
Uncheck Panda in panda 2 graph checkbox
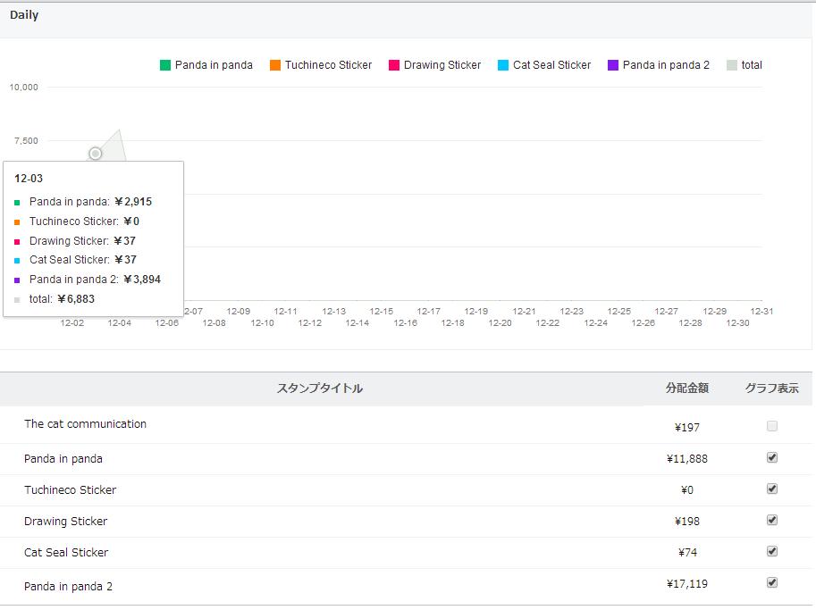click(x=772, y=582)
